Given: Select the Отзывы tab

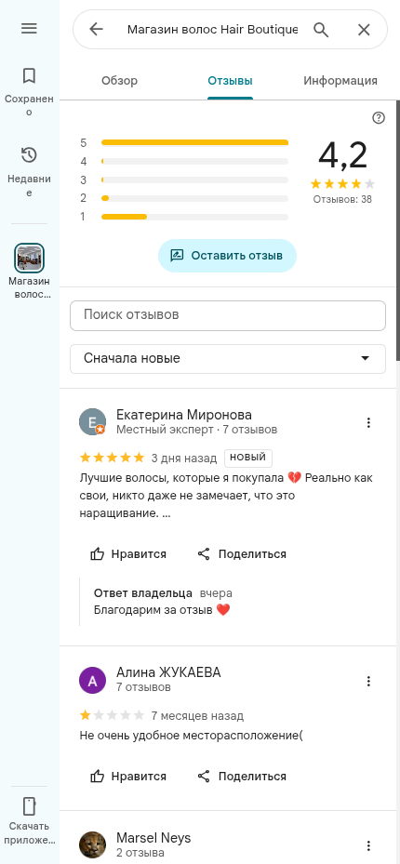Looking at the screenshot, I should click(230, 81).
